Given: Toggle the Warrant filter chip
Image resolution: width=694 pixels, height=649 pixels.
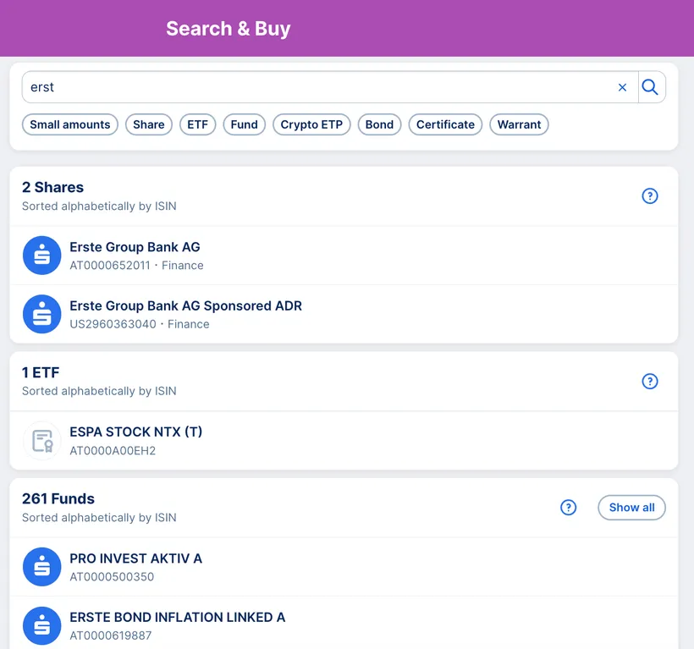Looking at the screenshot, I should click(x=519, y=124).
